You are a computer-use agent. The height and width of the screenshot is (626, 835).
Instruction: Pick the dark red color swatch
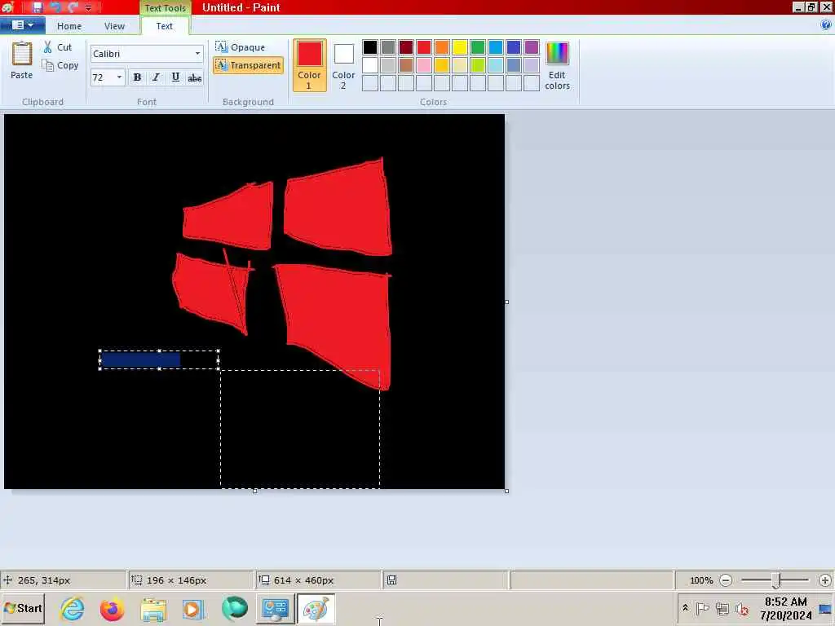406,47
